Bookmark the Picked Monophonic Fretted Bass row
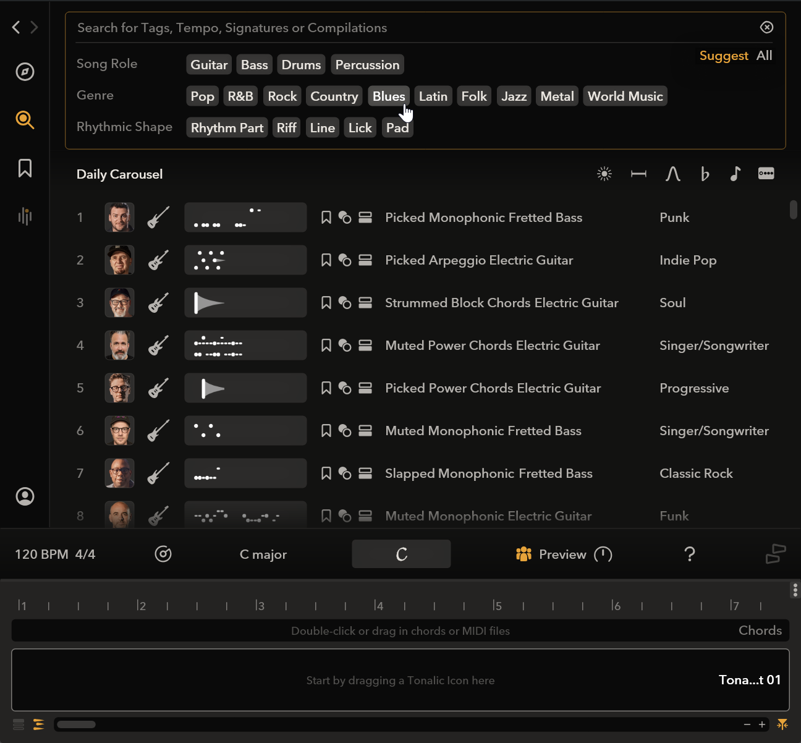 326,218
